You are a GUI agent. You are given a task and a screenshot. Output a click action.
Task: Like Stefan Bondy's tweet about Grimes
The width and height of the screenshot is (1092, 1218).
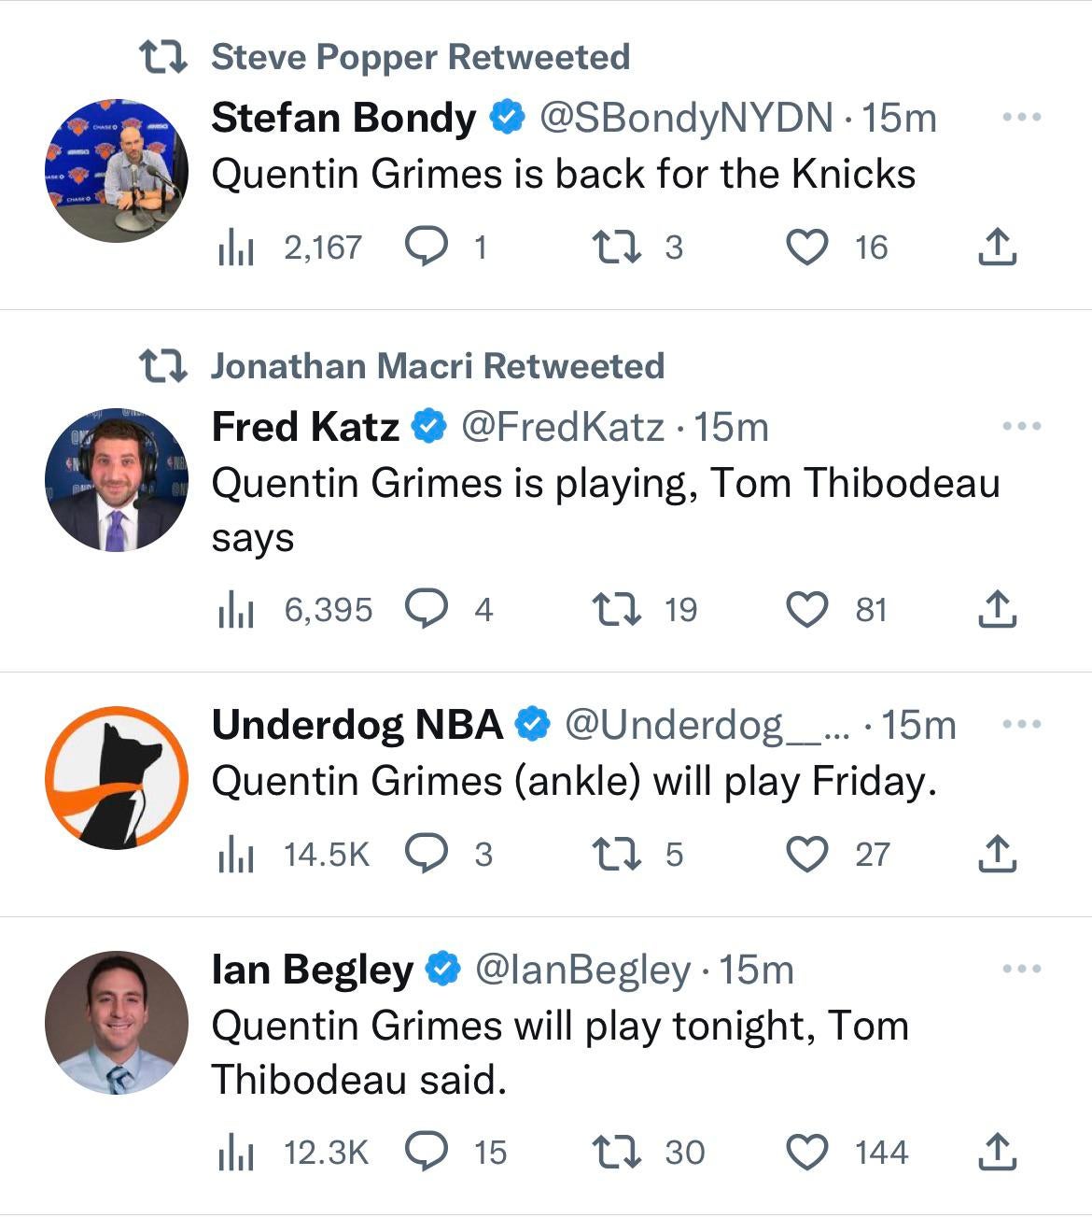807,248
